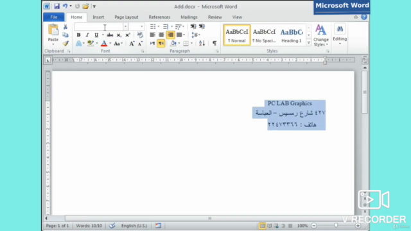Apply subscript formatting
Viewport: 411px width, 231px height.
coord(119,35)
